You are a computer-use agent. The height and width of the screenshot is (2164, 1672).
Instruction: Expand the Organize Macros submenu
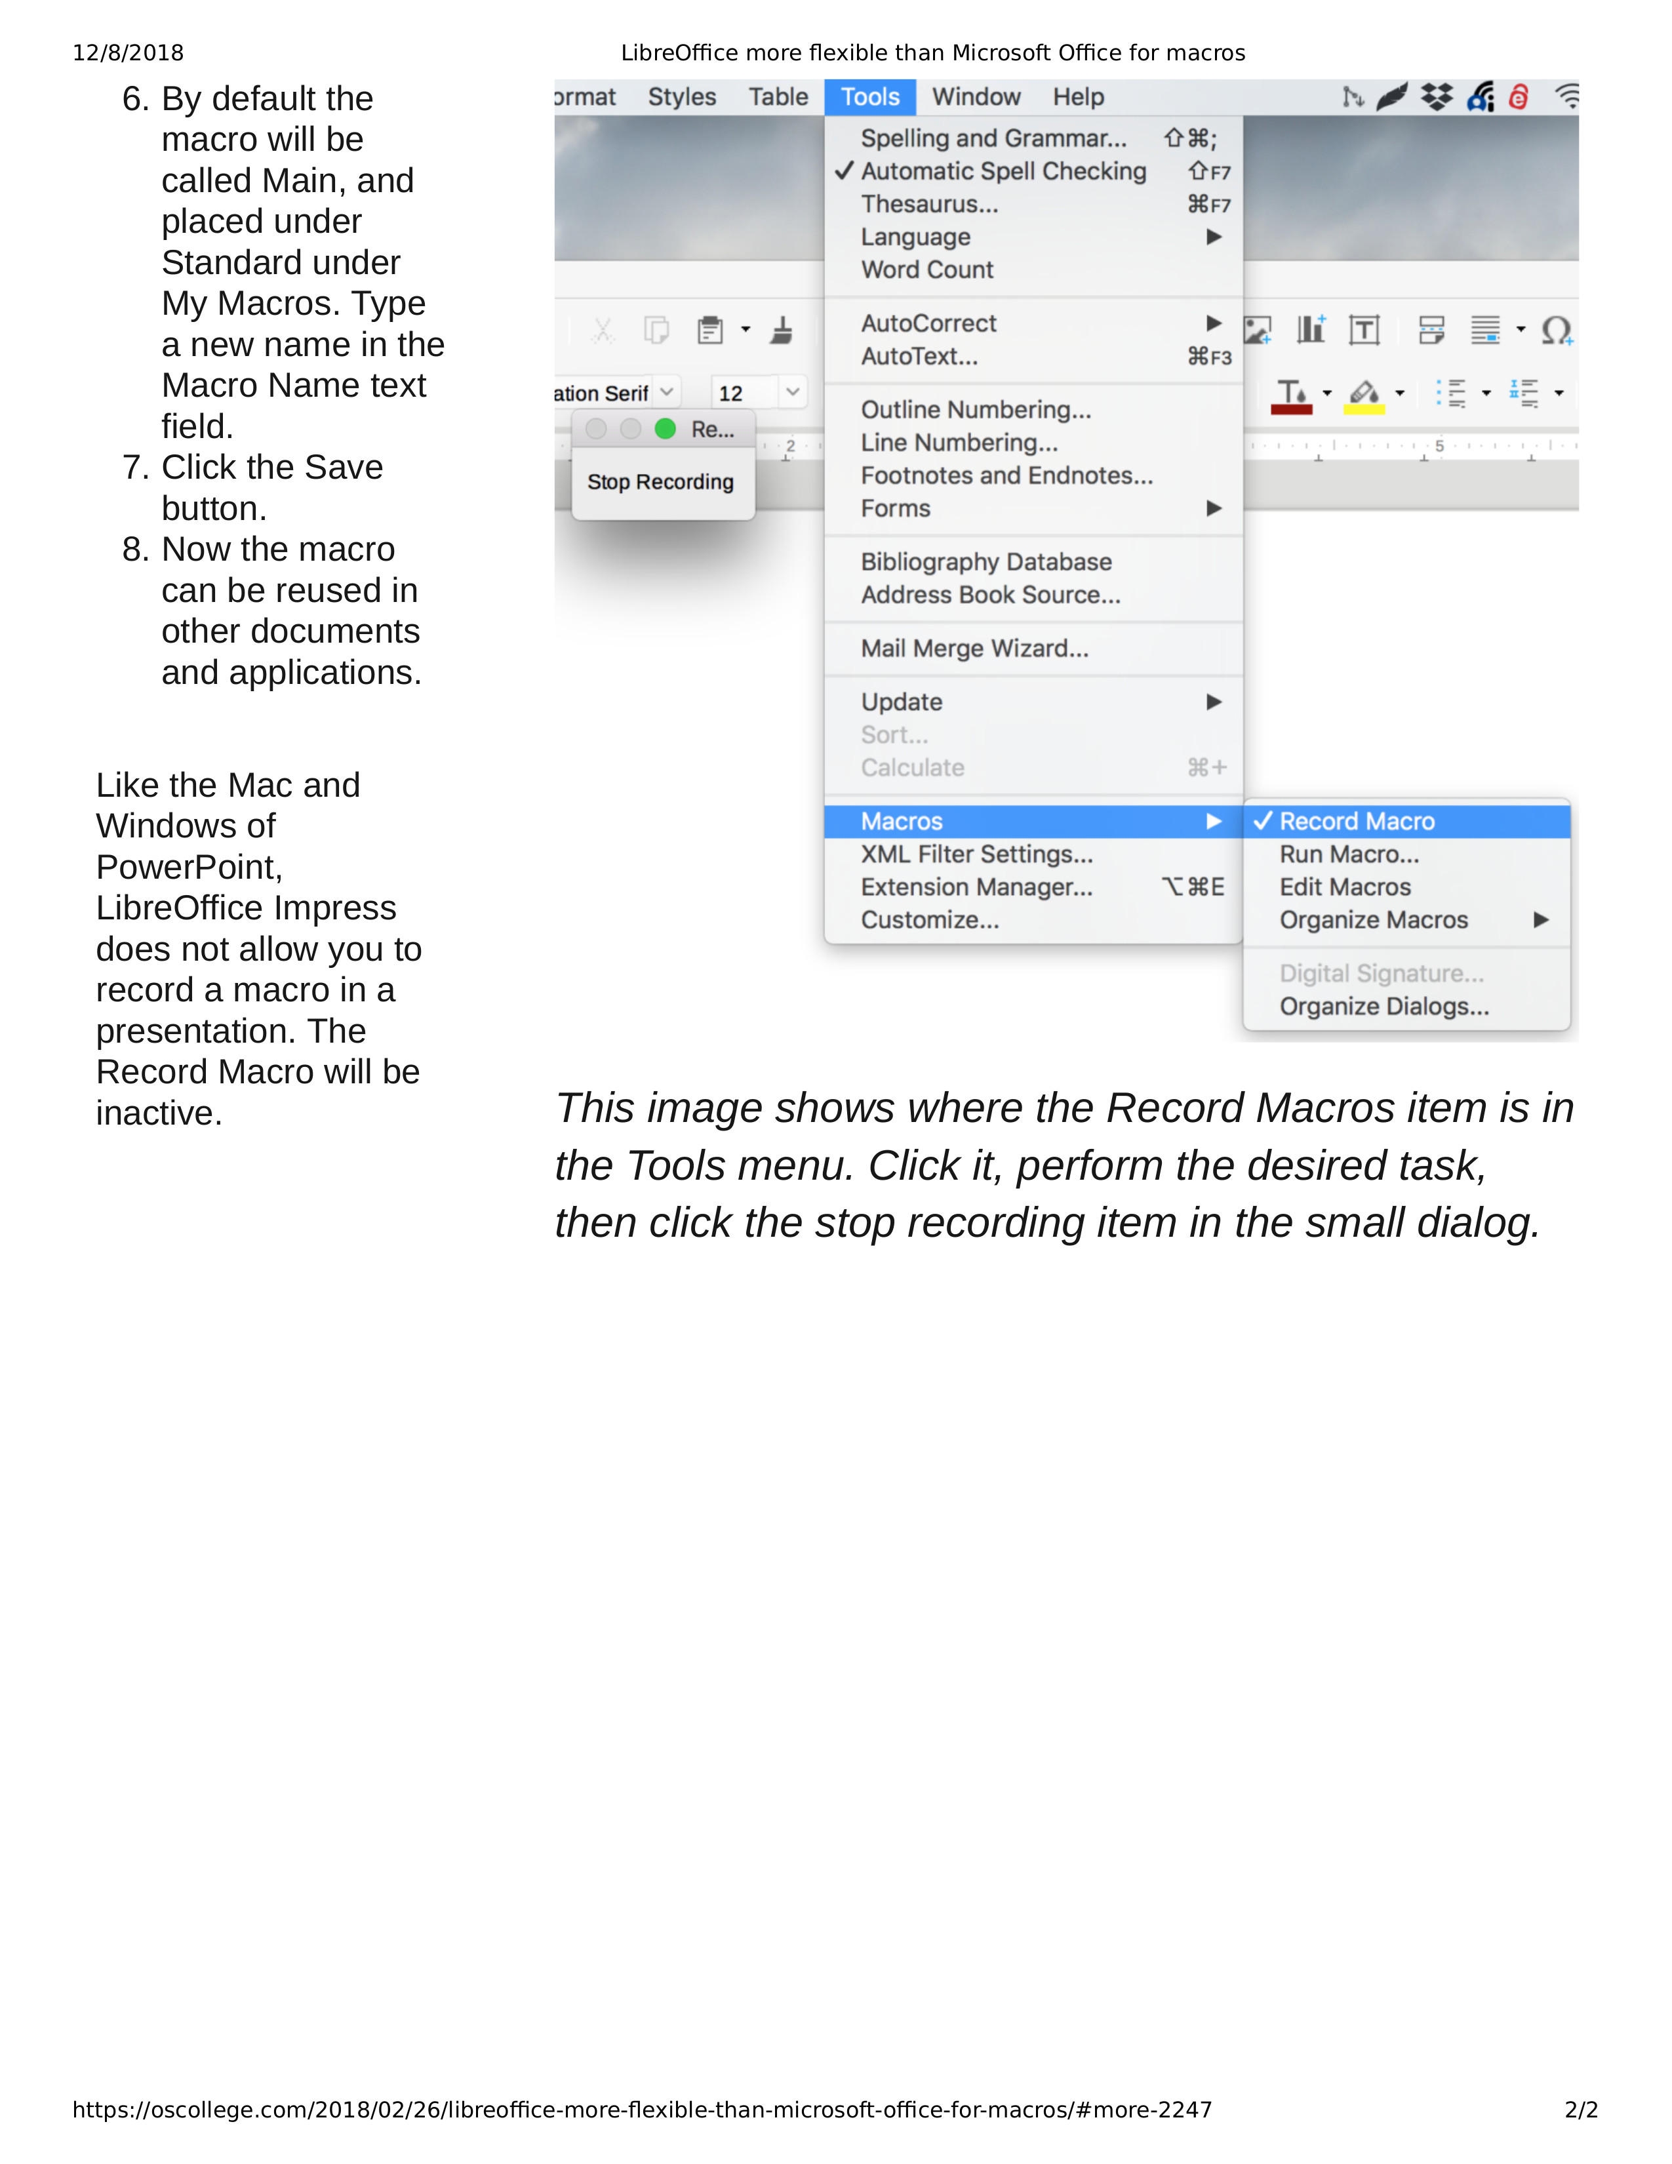[x=1406, y=919]
